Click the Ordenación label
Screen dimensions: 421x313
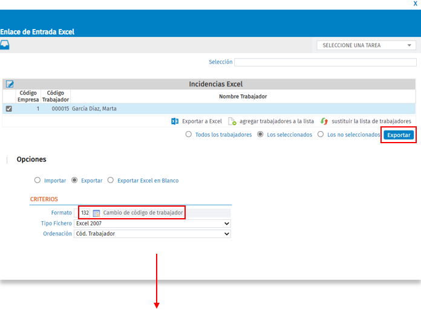coord(57,234)
